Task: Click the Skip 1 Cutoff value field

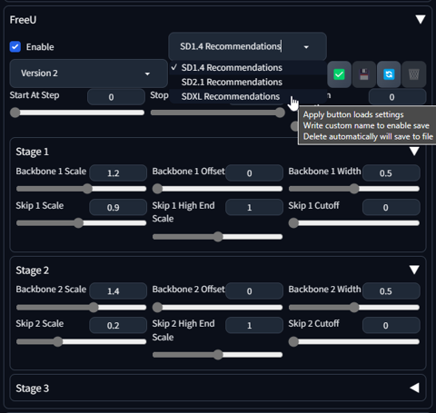Action: pyautogui.click(x=391, y=207)
